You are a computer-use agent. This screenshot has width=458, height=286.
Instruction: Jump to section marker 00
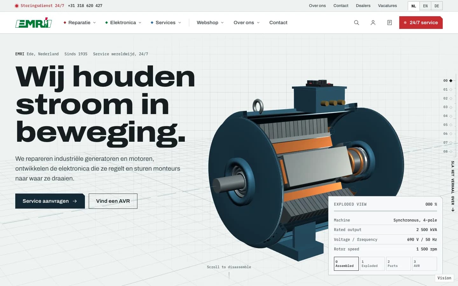coord(448,81)
